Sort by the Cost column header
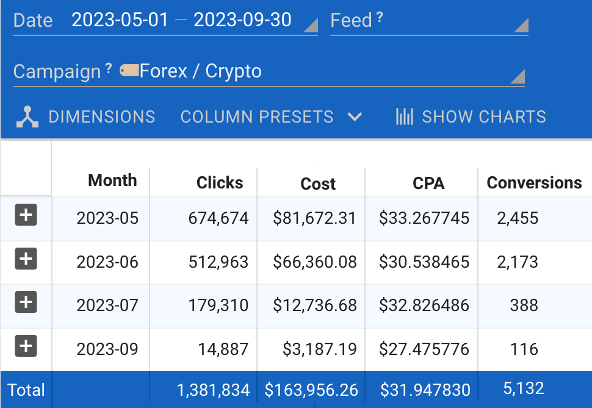This screenshot has height=408, width=592. 318,184
